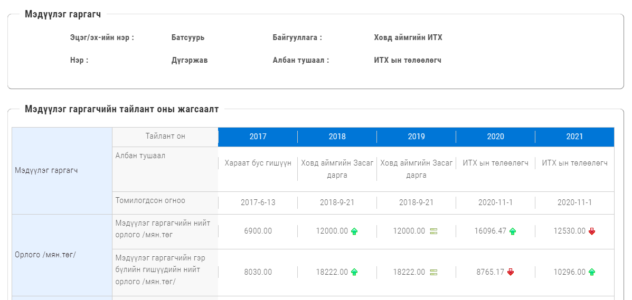The image size is (632, 300).
Task: Select the 2018 year column header
Action: pyautogui.click(x=337, y=137)
